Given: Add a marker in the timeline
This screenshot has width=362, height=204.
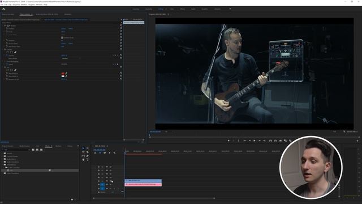Looking at the screenshot, I should tap(109, 153).
